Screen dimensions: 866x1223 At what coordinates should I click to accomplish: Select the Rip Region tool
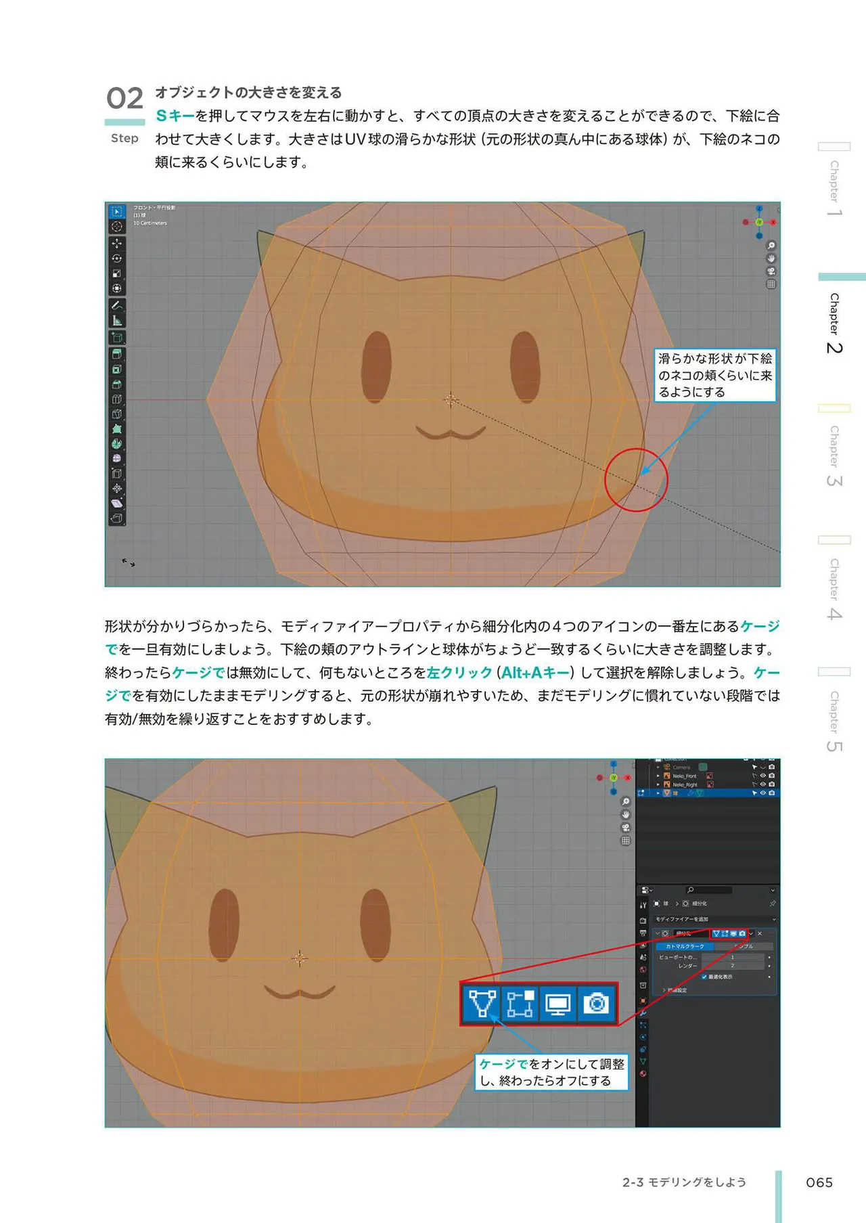click(116, 518)
